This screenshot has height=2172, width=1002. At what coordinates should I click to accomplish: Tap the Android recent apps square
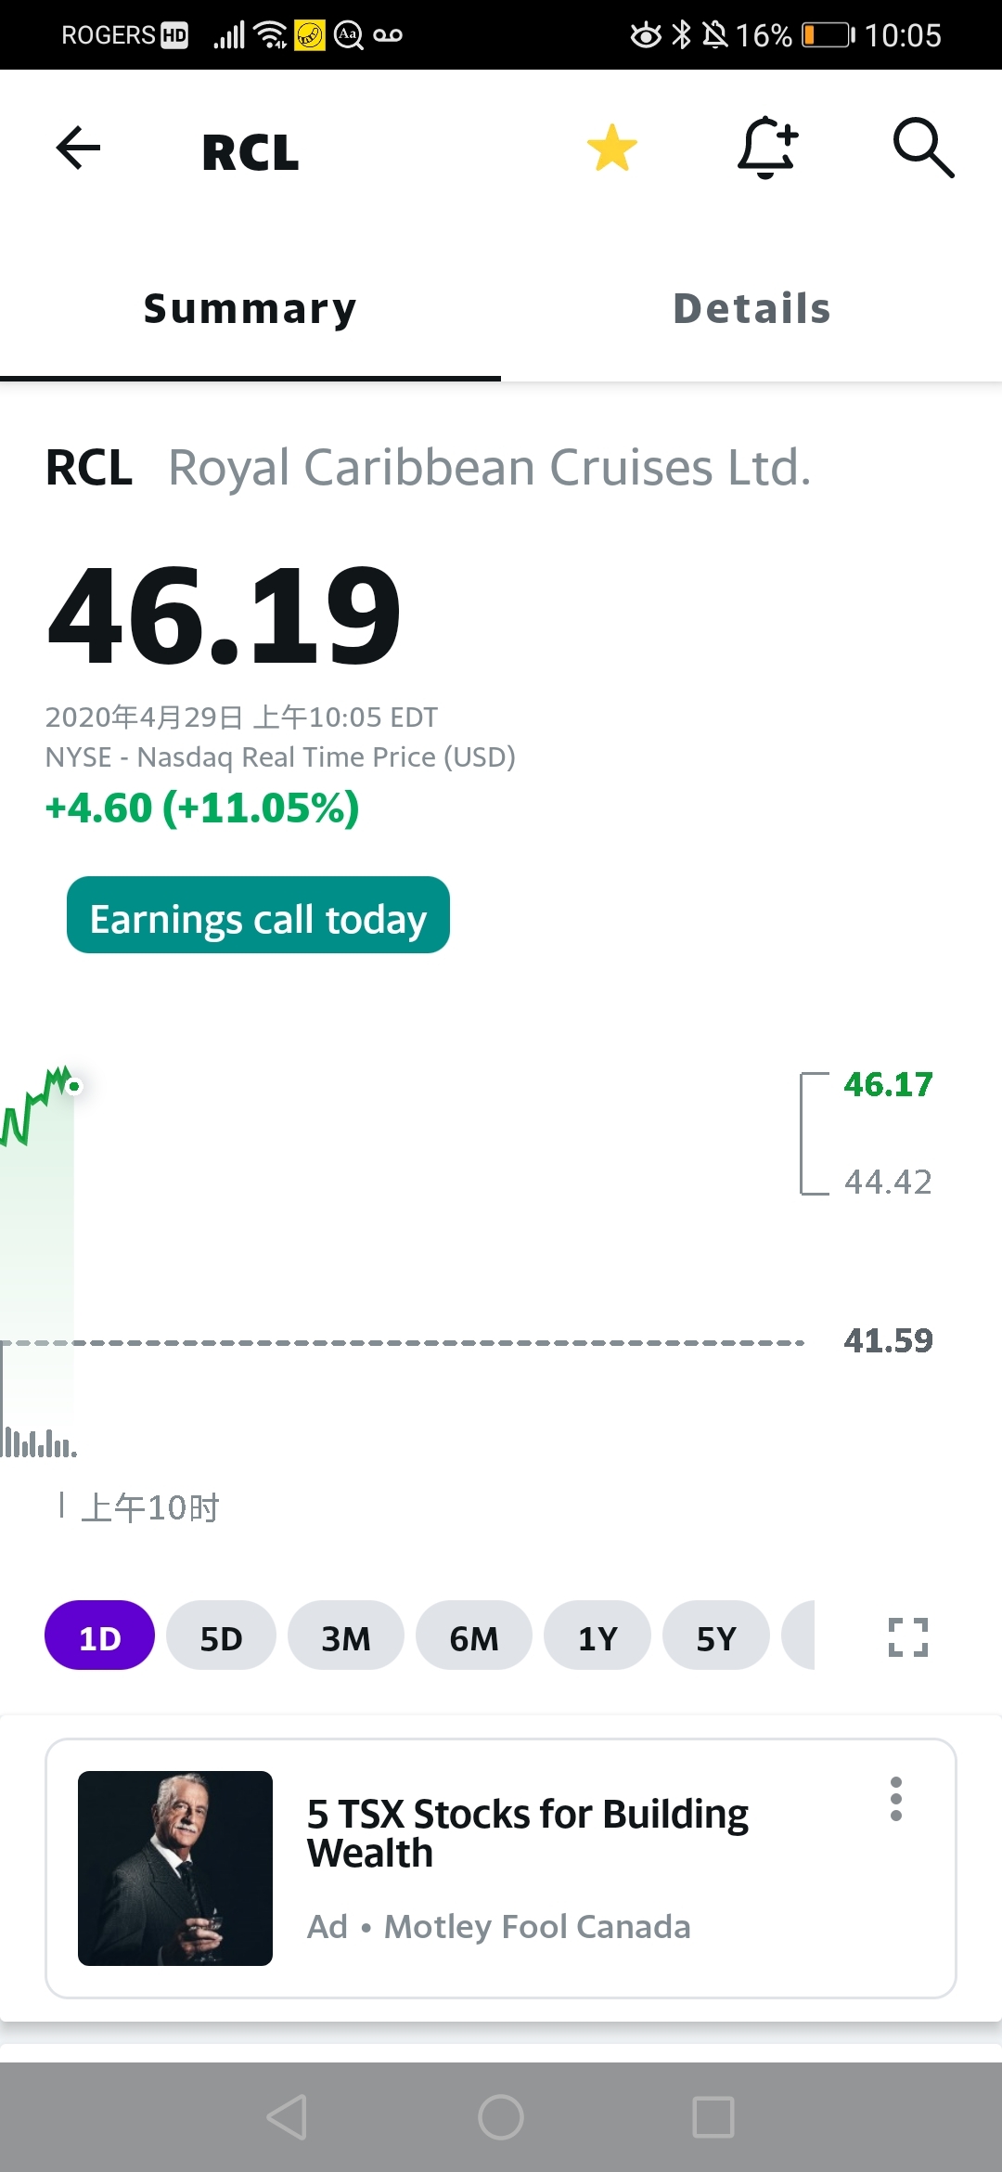pyautogui.click(x=713, y=2117)
